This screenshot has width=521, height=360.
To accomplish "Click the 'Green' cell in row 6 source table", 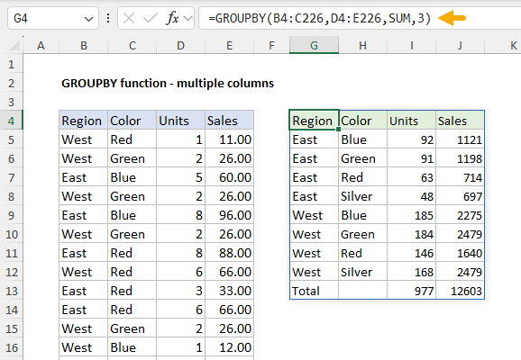I will [x=132, y=158].
